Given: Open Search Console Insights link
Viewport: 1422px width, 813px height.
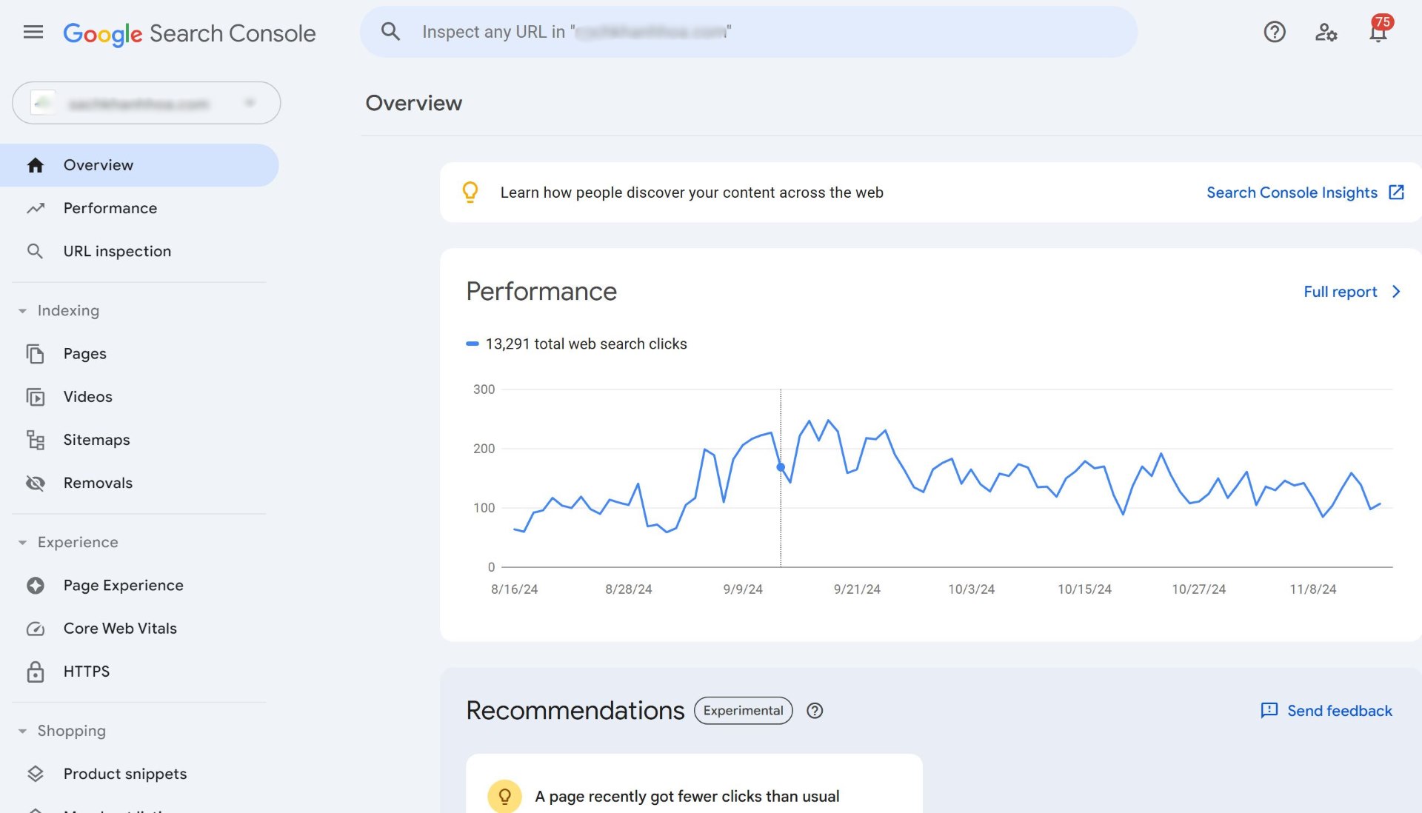Looking at the screenshot, I should point(1303,193).
